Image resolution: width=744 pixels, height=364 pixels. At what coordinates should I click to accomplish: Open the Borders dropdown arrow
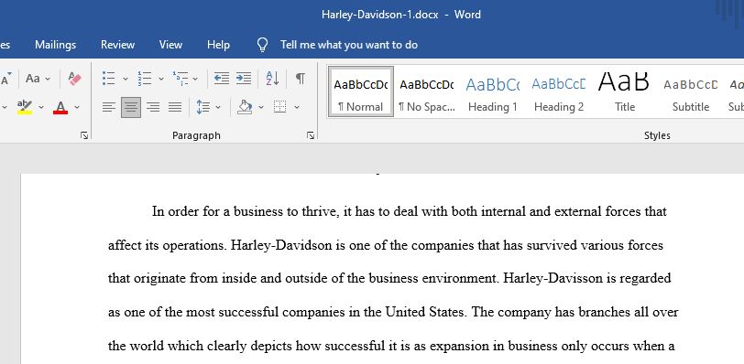[x=297, y=107]
